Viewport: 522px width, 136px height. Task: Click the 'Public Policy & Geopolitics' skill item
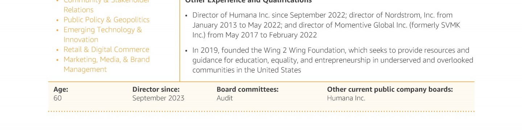click(x=106, y=20)
